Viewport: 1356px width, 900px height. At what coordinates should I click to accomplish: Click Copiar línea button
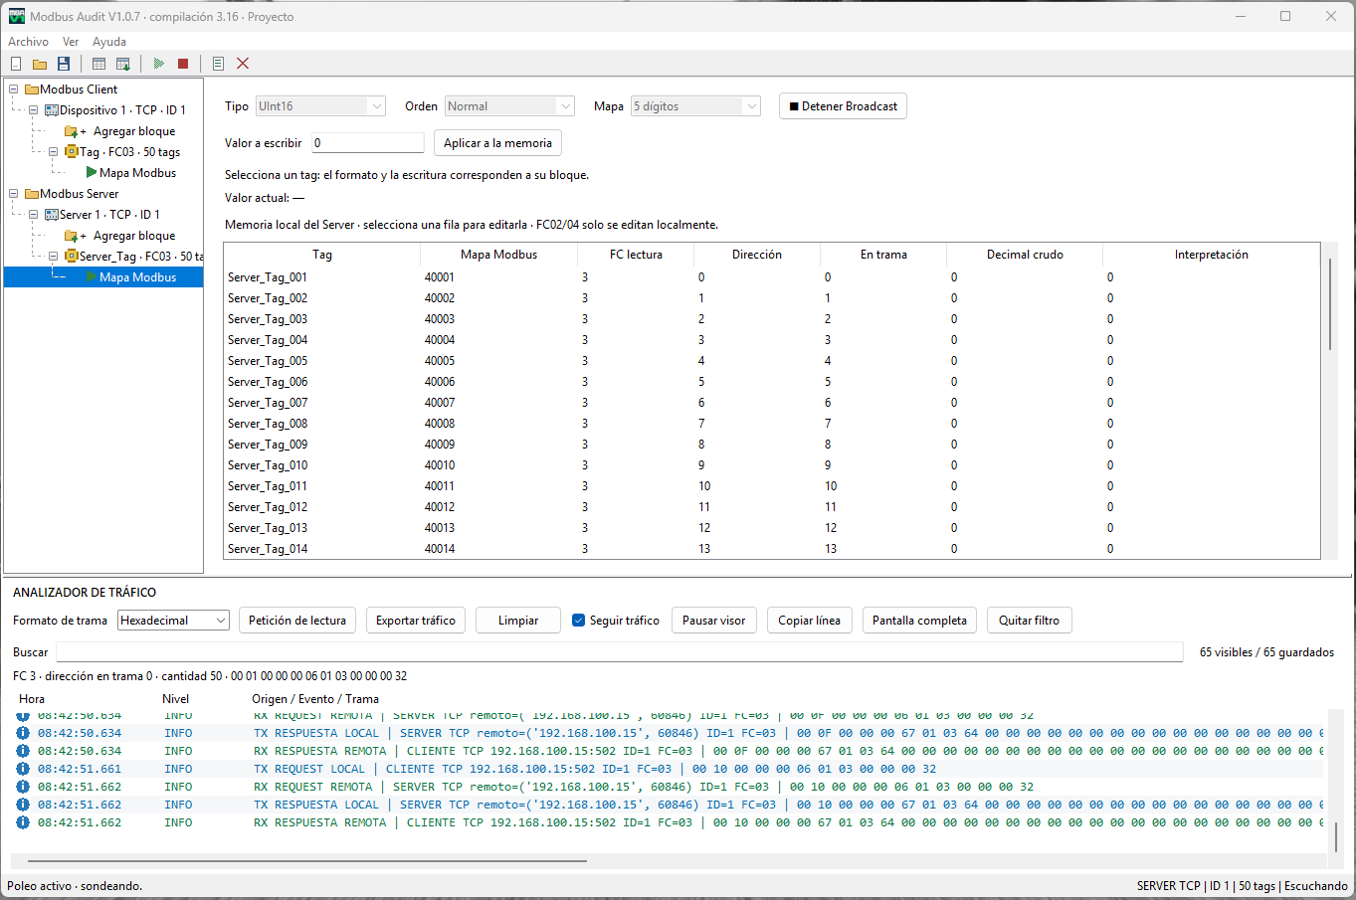tap(809, 621)
